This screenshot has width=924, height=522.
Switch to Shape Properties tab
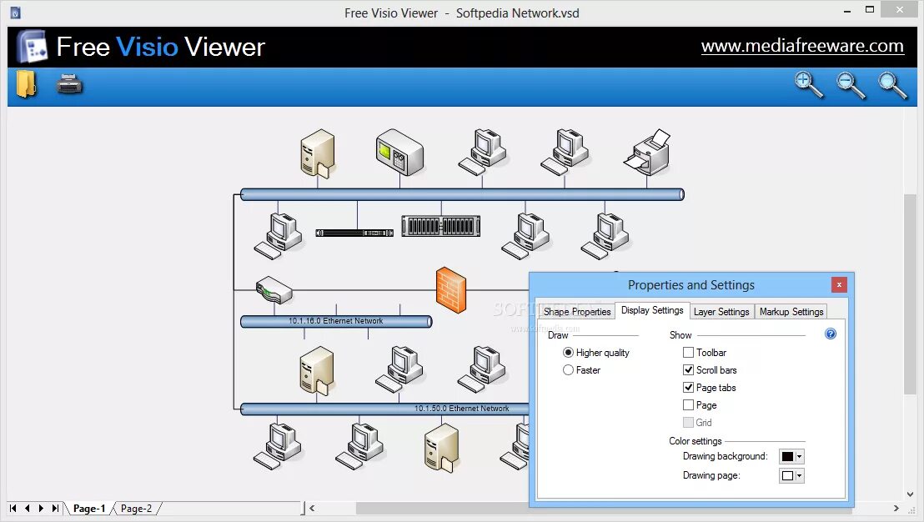click(x=577, y=312)
